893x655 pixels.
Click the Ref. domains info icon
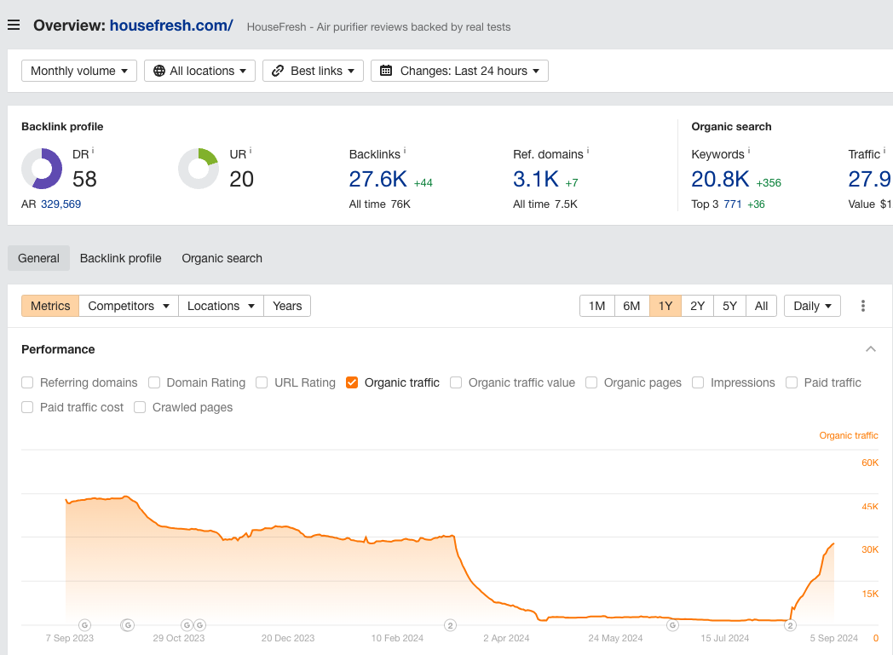pos(588,151)
